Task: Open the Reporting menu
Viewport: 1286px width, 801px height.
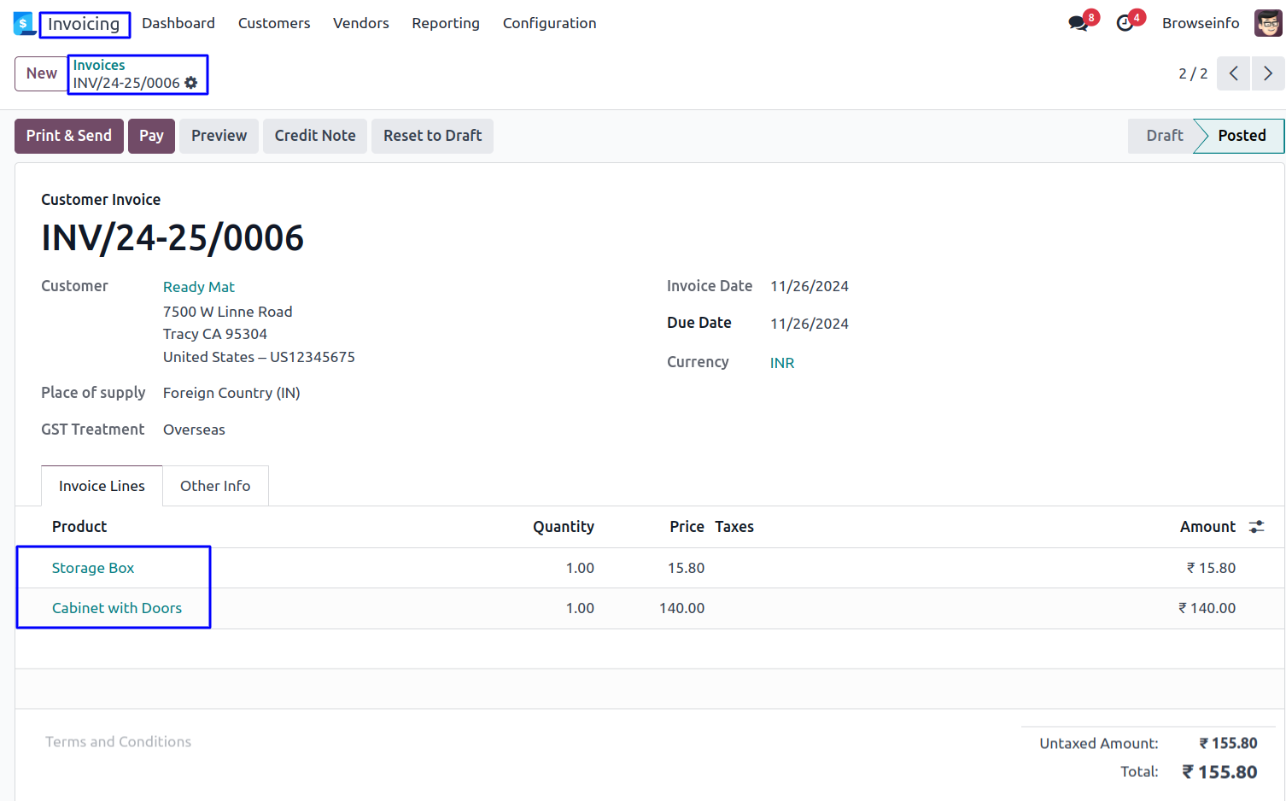Action: pos(446,23)
